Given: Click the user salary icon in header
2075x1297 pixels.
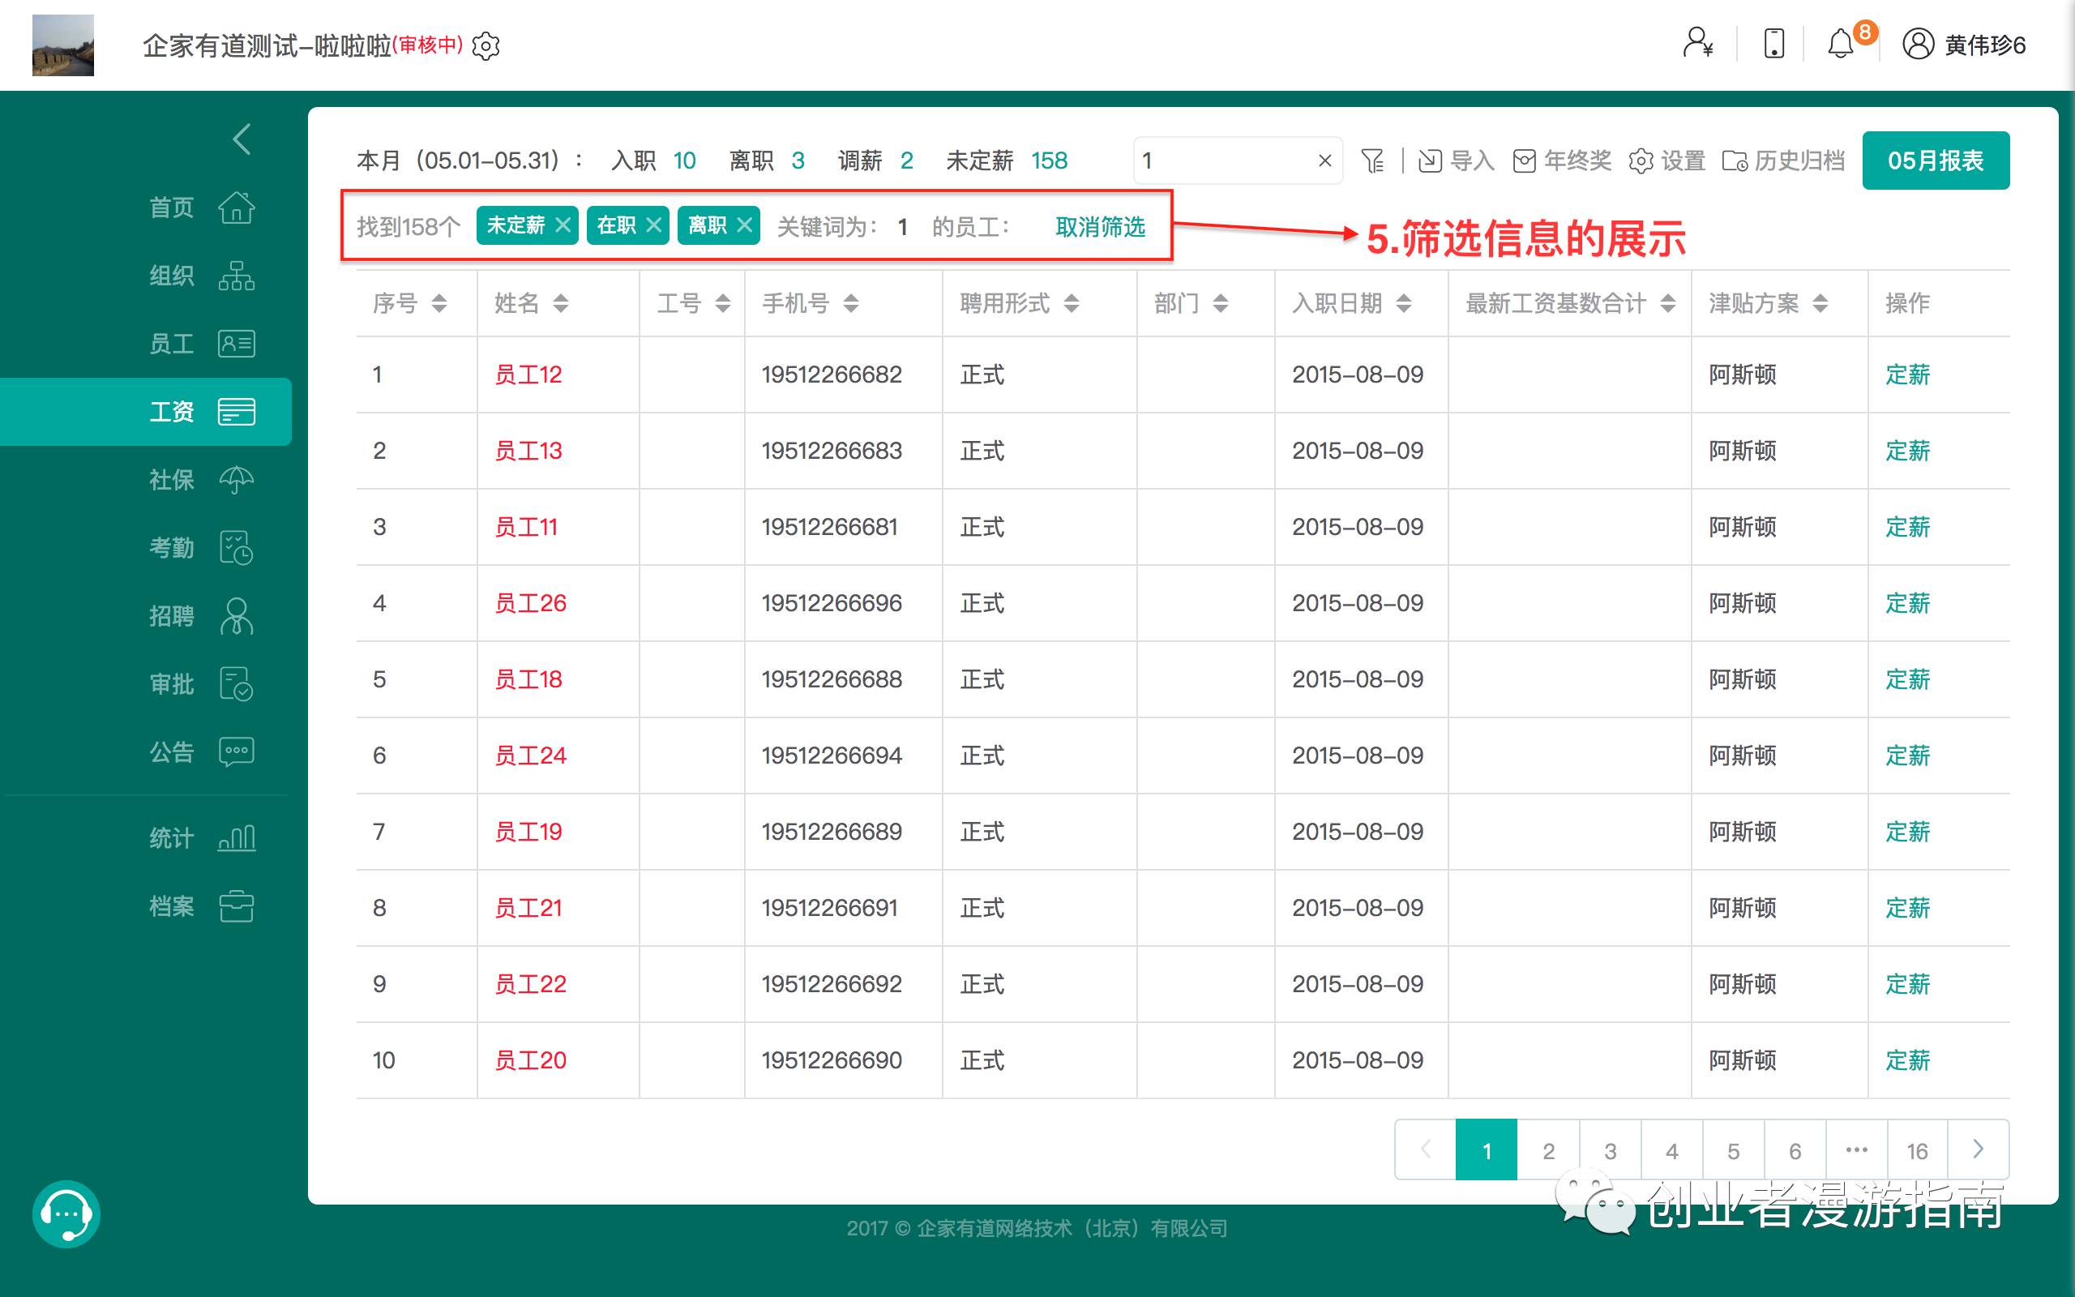Looking at the screenshot, I should click(x=1698, y=44).
